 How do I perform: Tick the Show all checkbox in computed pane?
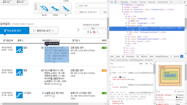point(175,91)
